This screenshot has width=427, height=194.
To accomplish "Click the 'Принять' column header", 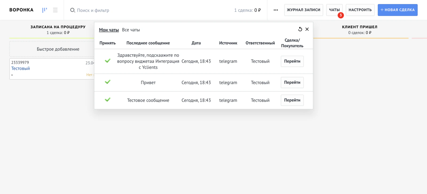I will point(108,43).
